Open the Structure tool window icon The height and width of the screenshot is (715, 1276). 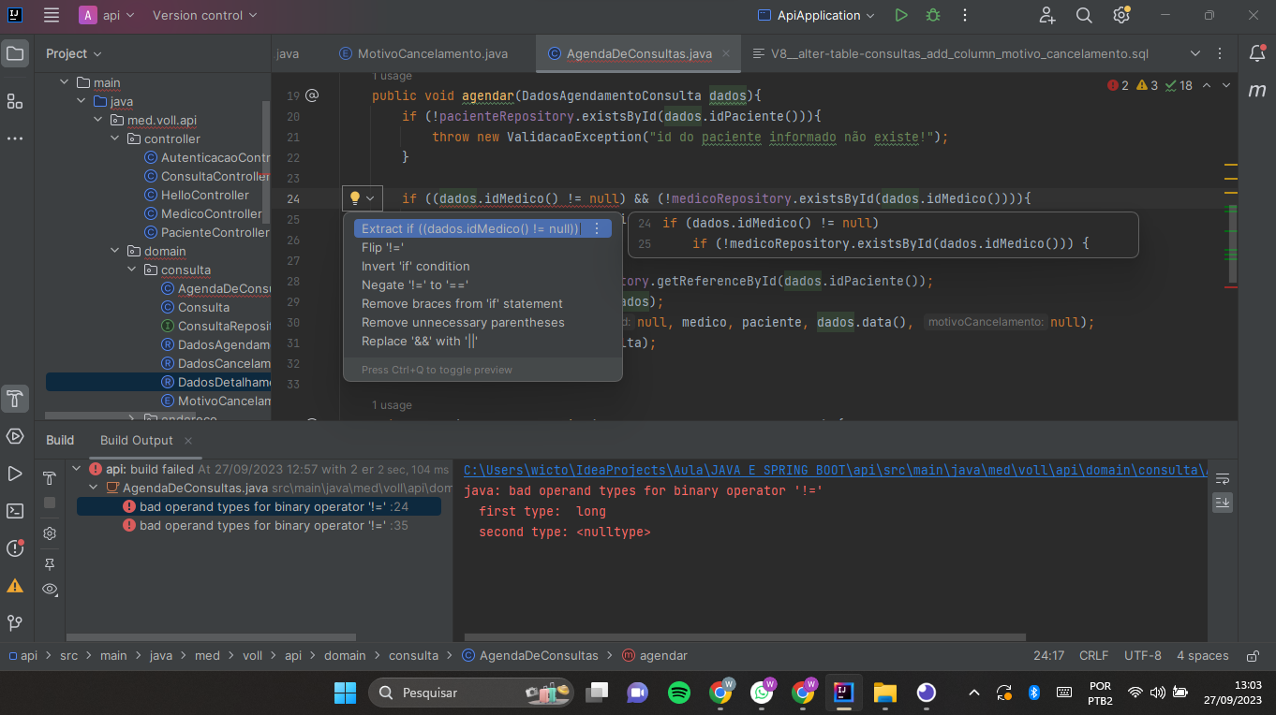click(15, 100)
